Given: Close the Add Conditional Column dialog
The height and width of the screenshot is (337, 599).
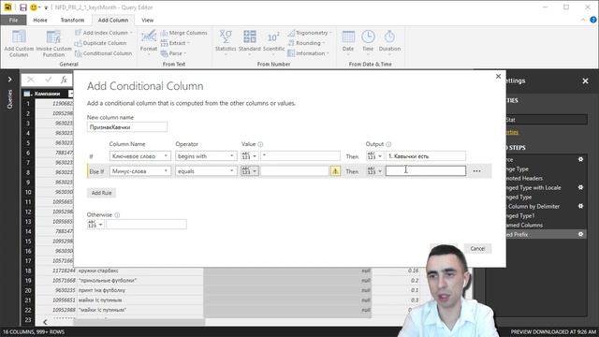Looking at the screenshot, I should tap(498, 77).
